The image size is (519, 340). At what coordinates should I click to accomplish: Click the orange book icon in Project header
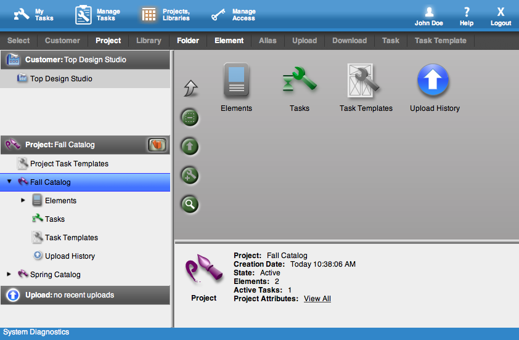pyautogui.click(x=157, y=145)
